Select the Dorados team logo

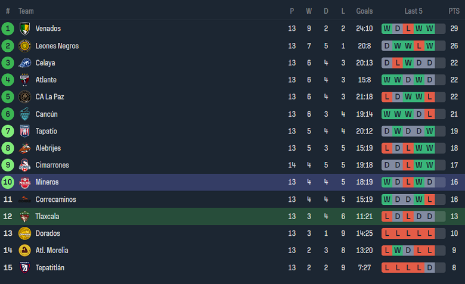[x=24, y=233]
